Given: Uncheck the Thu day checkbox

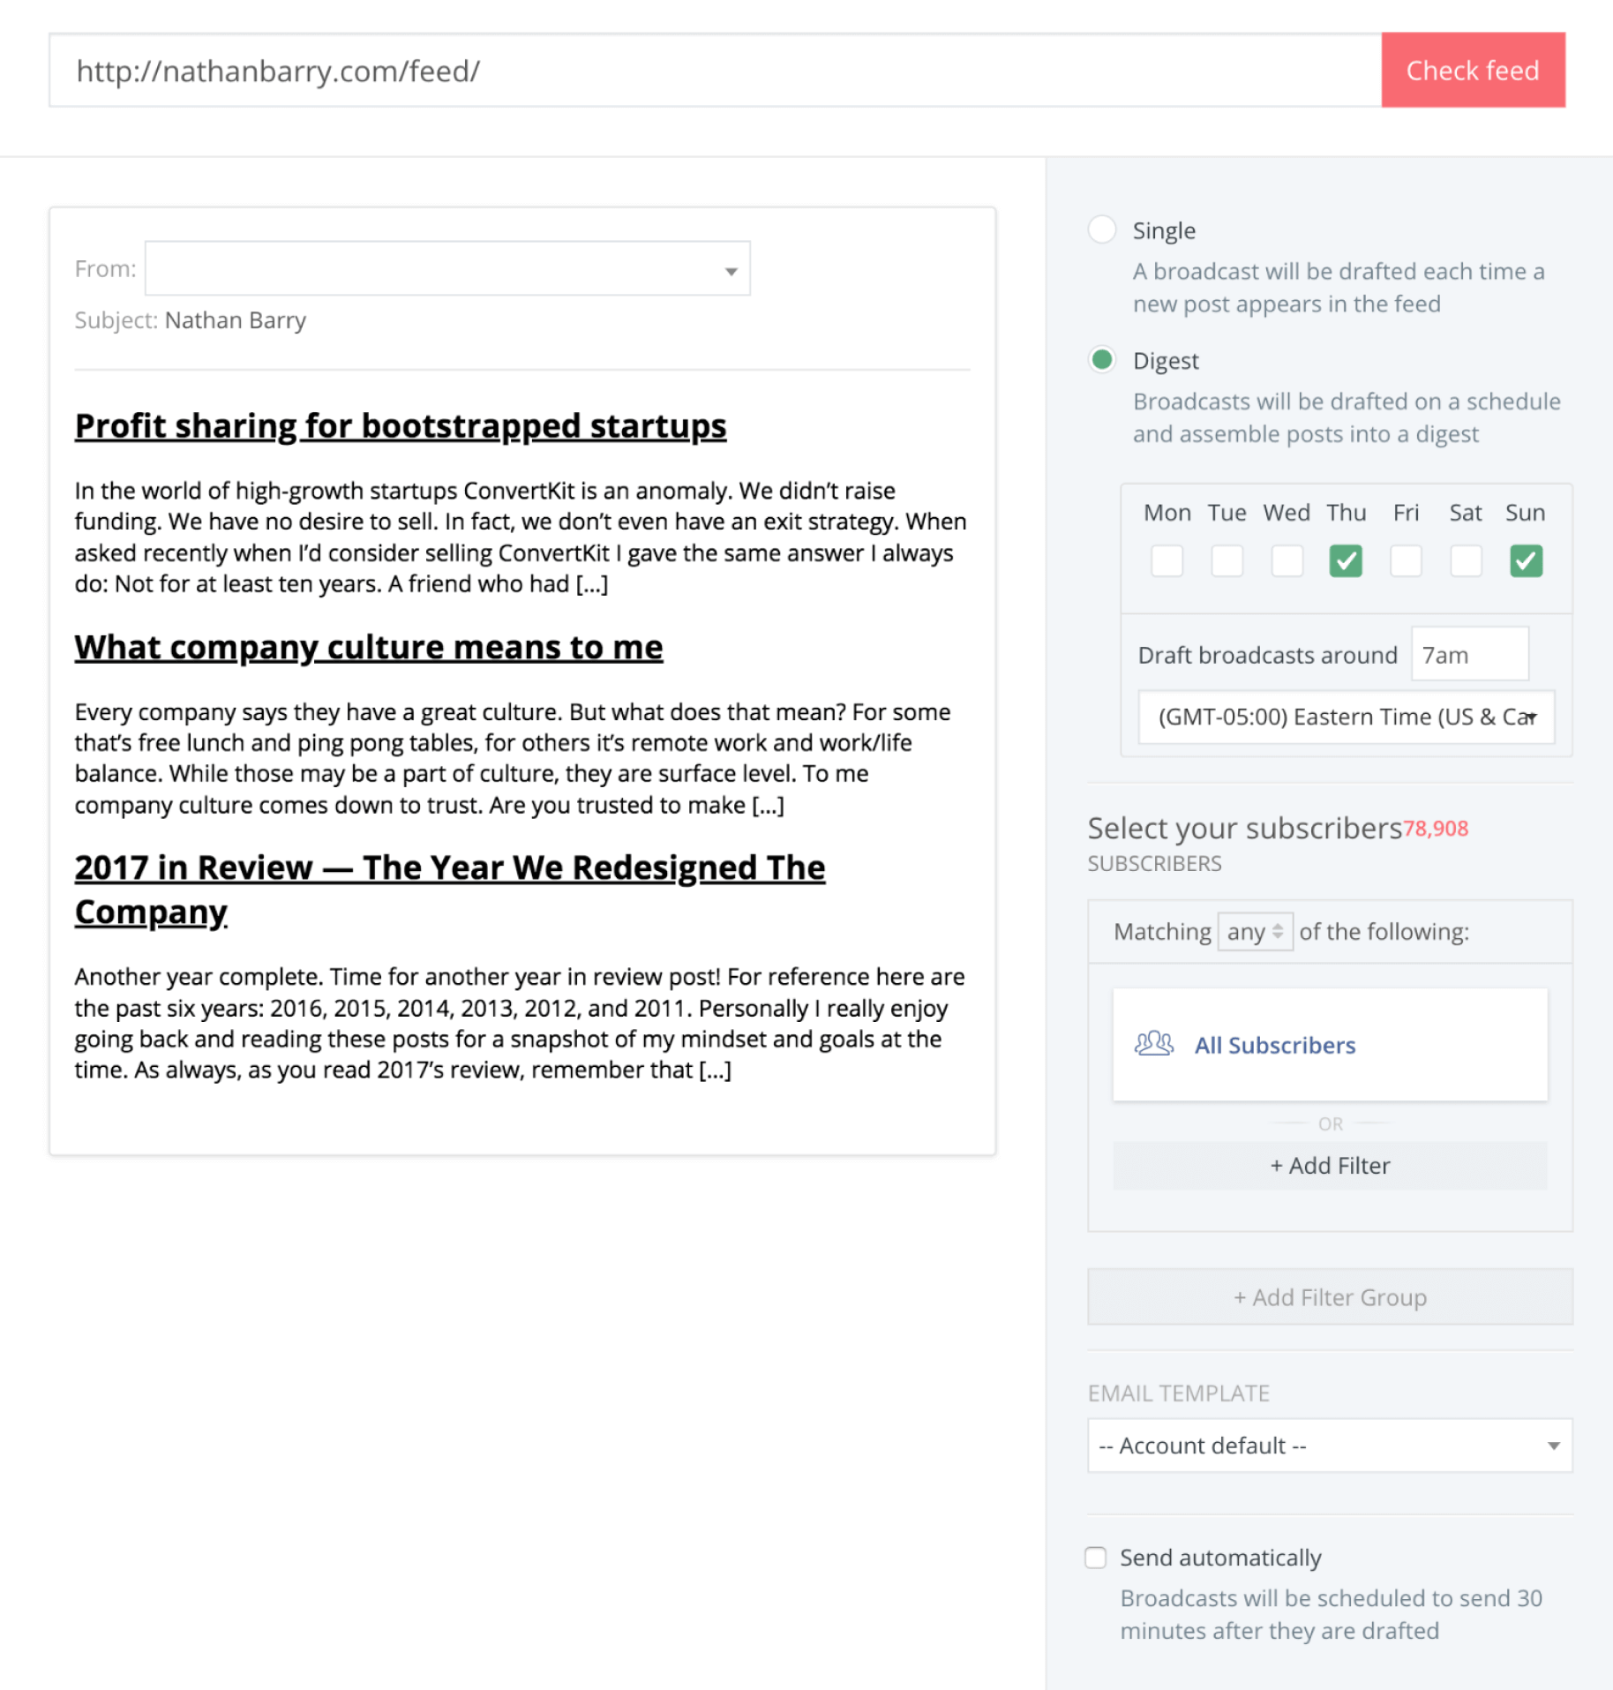Looking at the screenshot, I should coord(1346,561).
